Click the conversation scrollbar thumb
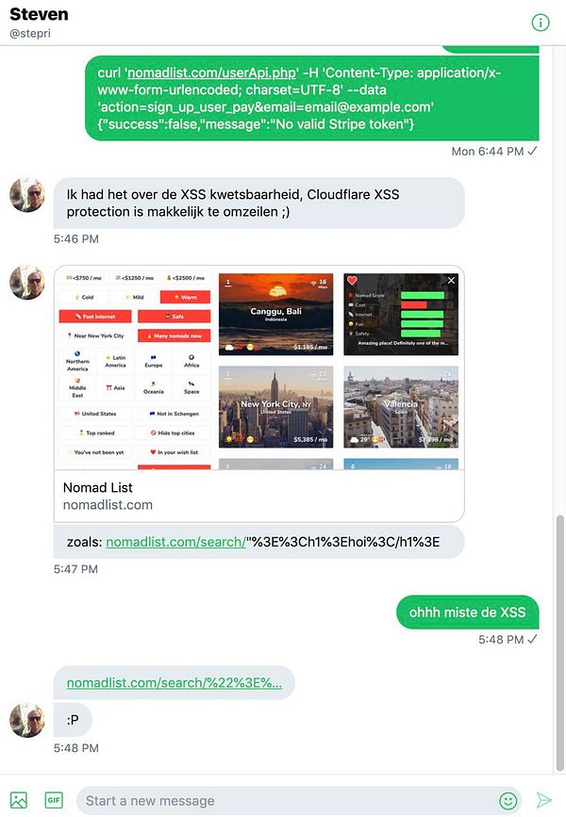 (560, 643)
